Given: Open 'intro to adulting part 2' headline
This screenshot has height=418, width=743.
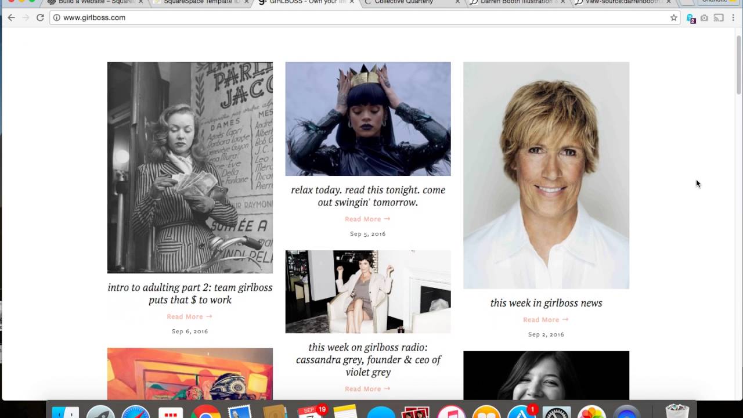Looking at the screenshot, I should (190, 293).
